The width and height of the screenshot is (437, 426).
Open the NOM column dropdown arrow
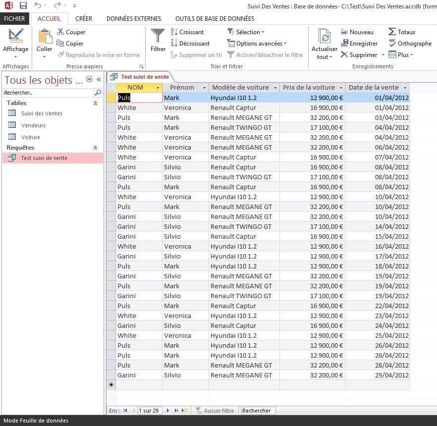click(158, 87)
